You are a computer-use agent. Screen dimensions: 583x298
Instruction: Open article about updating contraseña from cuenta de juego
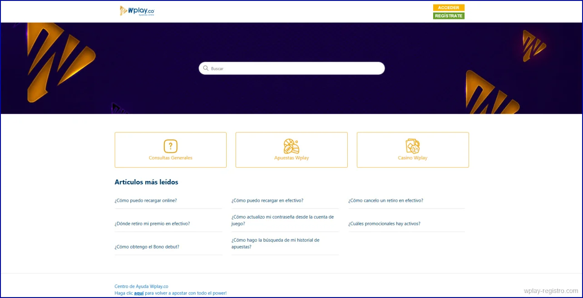point(282,220)
